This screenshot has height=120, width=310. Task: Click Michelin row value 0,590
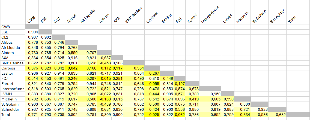point(227,99)
